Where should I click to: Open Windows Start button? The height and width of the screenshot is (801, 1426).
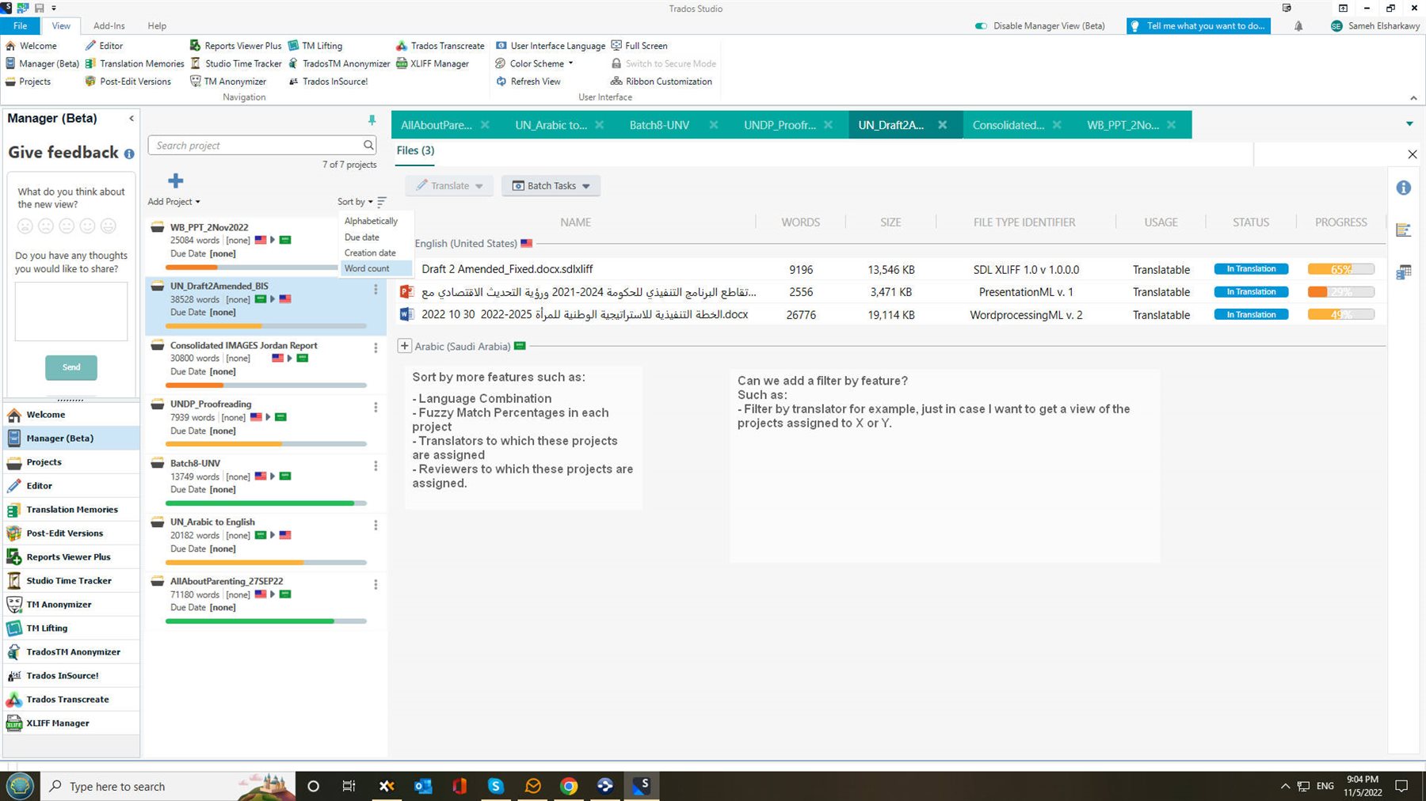coord(20,786)
